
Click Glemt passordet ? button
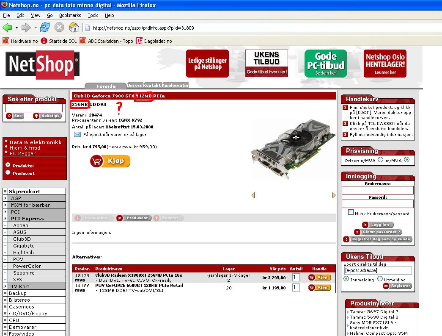coord(378,232)
